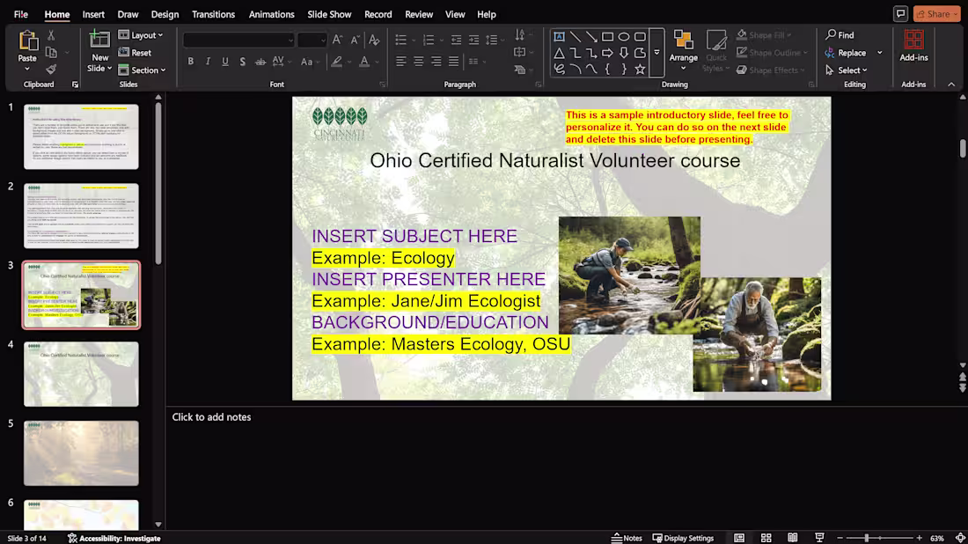Toggle Italic formatting

coord(207,61)
